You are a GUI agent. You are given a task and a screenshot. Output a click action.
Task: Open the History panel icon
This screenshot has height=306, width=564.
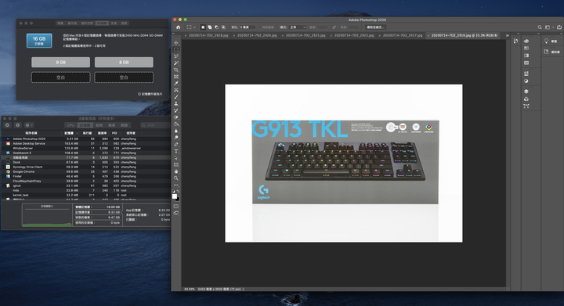click(515, 41)
